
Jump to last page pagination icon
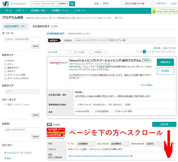pyautogui.click(x=174, y=52)
